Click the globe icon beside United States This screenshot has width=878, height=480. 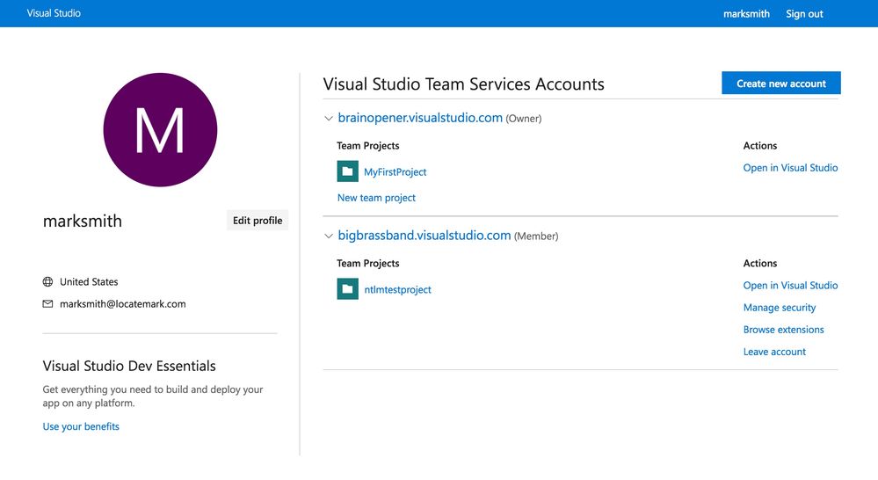[47, 281]
